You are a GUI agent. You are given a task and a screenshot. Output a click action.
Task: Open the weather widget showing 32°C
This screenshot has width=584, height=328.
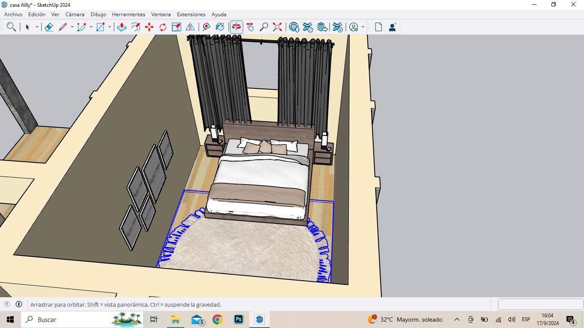[x=404, y=319]
